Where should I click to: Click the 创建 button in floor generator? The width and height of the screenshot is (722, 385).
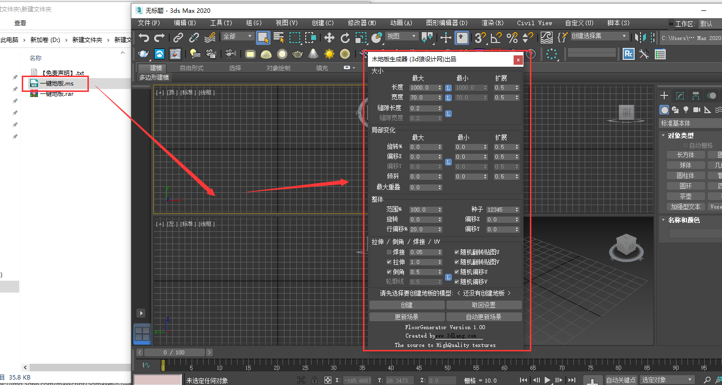click(x=407, y=305)
